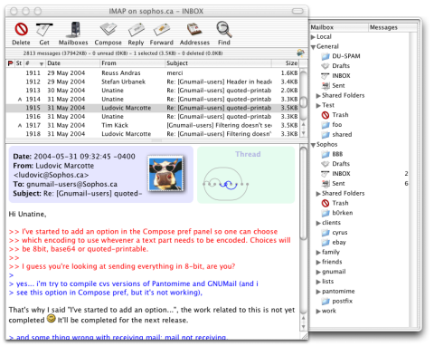
Task: Select Trash folder under General
Action: (340, 115)
